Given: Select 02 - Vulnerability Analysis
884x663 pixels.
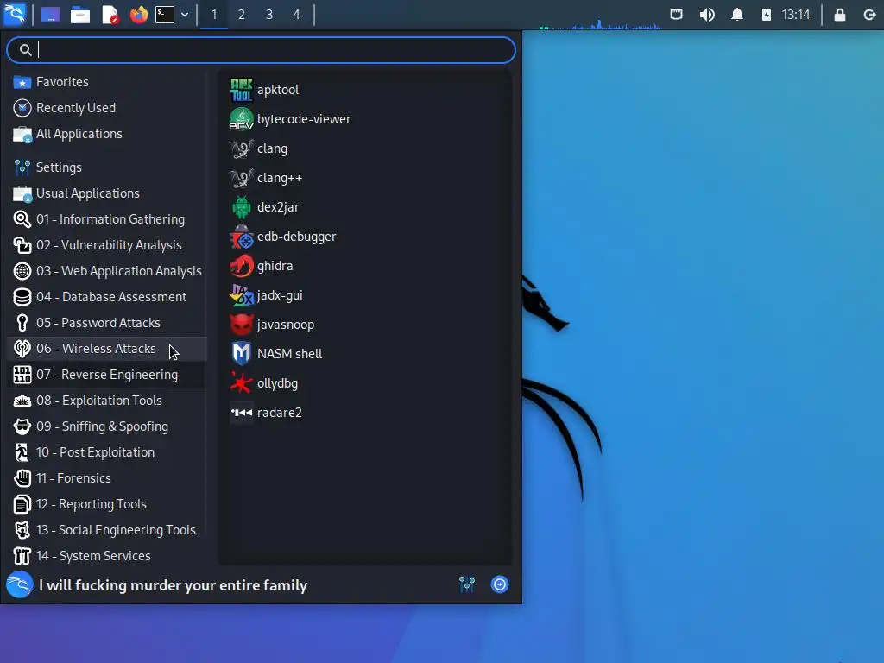Looking at the screenshot, I should [107, 245].
